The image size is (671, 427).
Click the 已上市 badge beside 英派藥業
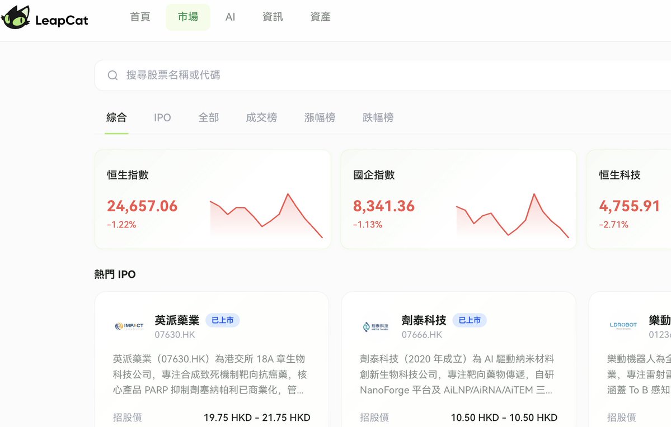(223, 320)
